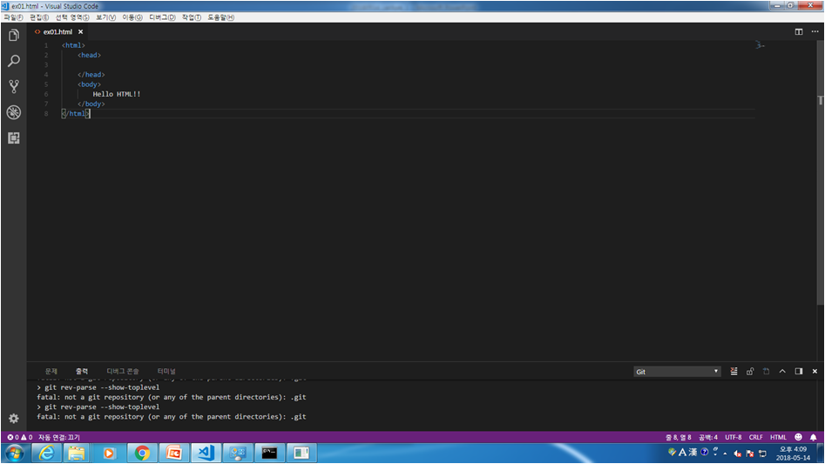Open the 도움말(H) menu
Screen dimensions: 825x464
220,17
